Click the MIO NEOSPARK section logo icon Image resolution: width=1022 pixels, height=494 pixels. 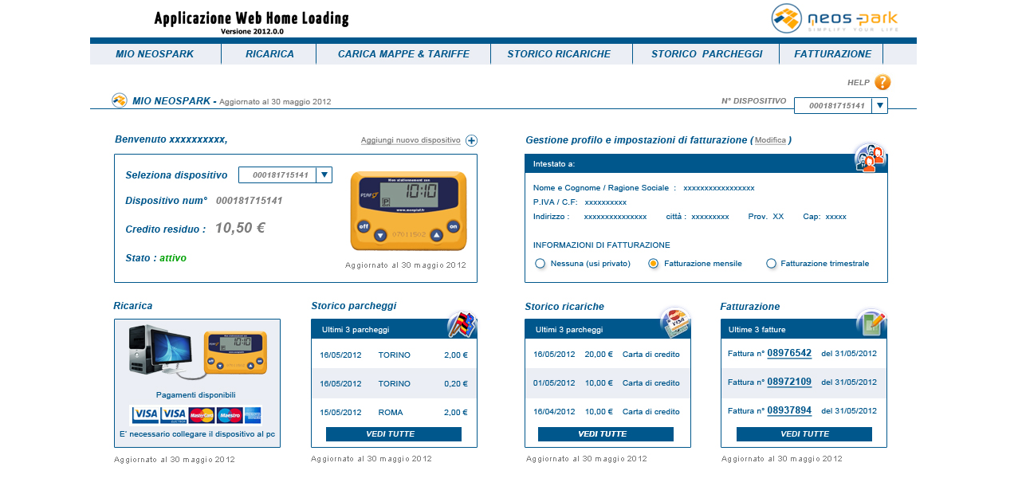[120, 100]
